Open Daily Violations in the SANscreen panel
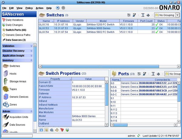The width and height of the screenshot is (182, 139). point(13,20)
